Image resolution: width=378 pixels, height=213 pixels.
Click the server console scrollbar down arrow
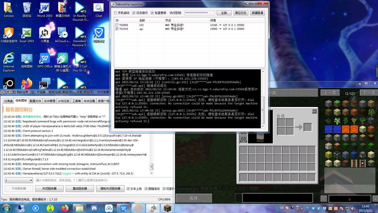tap(151, 173)
